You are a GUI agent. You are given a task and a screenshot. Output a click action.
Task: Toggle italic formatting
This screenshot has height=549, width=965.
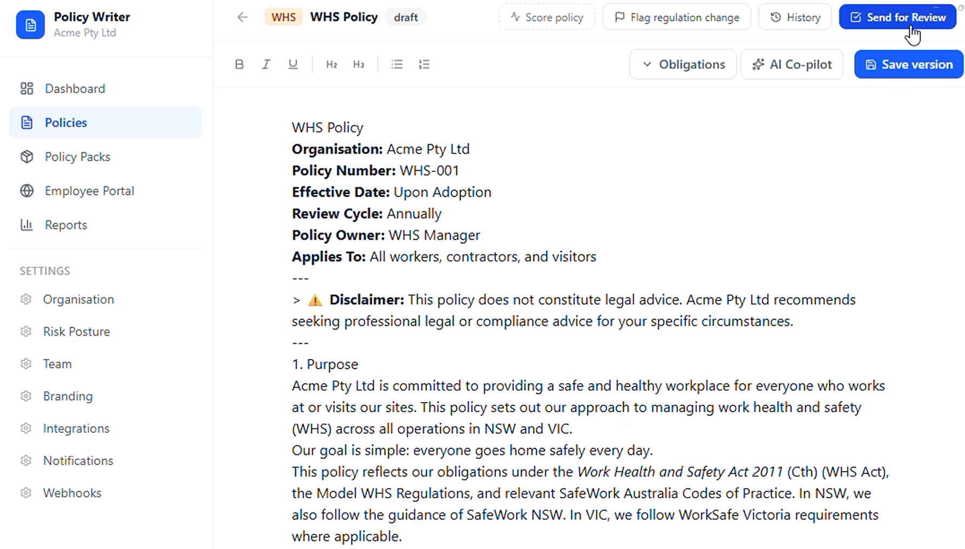[x=266, y=64]
